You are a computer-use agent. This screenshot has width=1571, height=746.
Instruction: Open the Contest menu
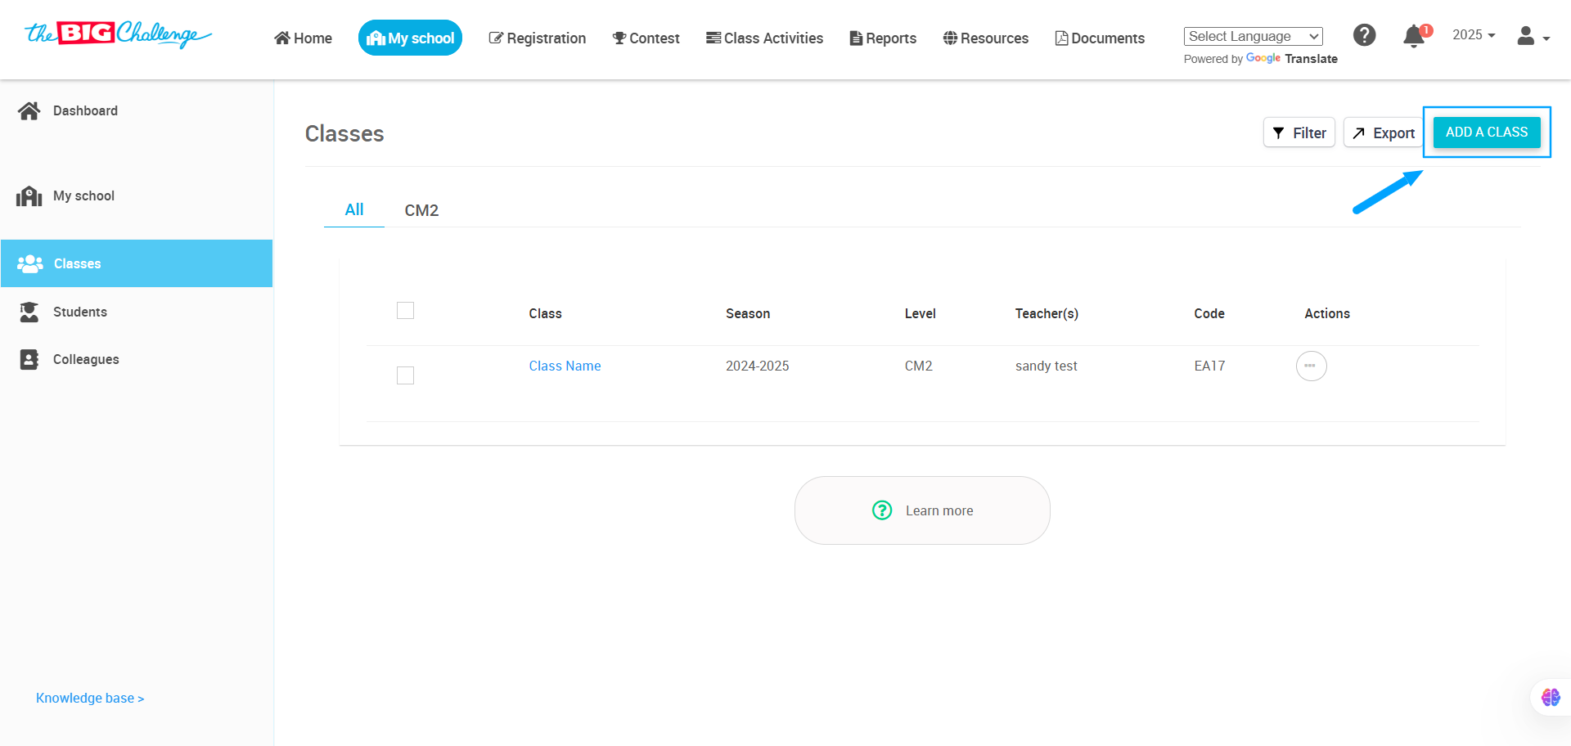[x=646, y=38]
